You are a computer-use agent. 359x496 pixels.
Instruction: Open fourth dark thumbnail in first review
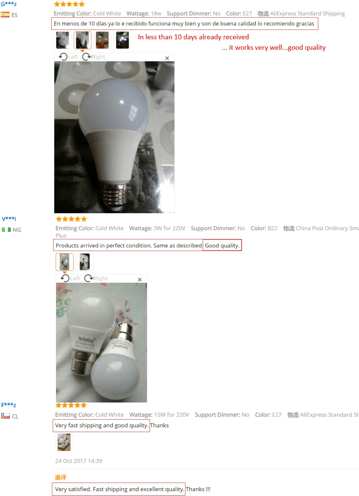pyautogui.click(x=122, y=40)
